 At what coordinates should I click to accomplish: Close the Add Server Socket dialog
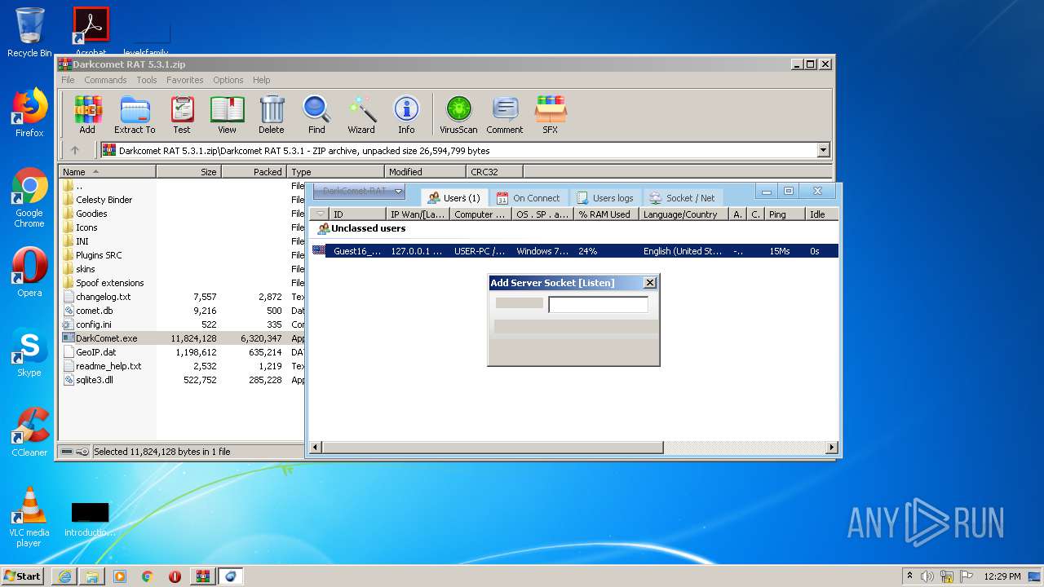[x=649, y=283]
